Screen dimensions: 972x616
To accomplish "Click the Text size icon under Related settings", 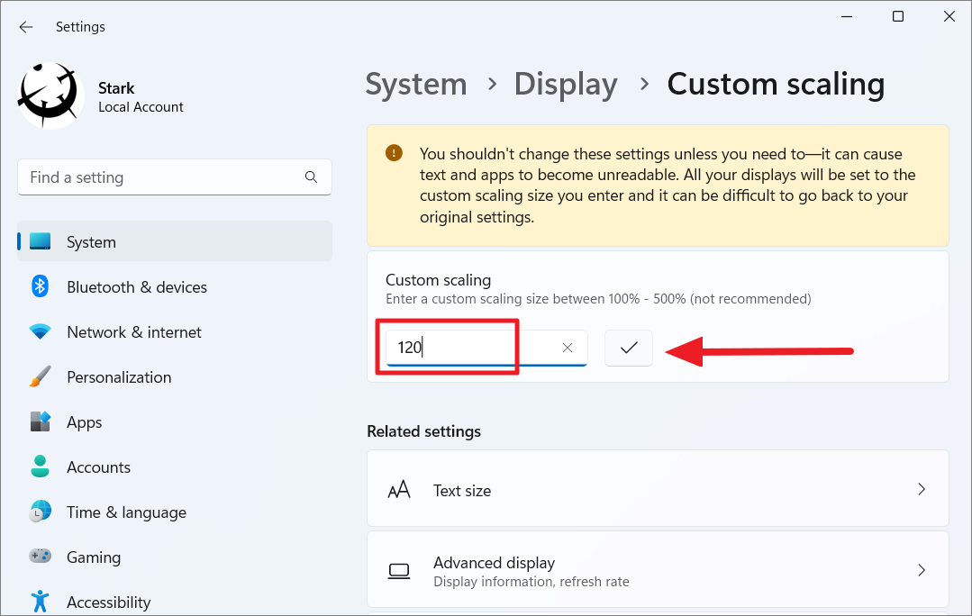I will coord(399,489).
